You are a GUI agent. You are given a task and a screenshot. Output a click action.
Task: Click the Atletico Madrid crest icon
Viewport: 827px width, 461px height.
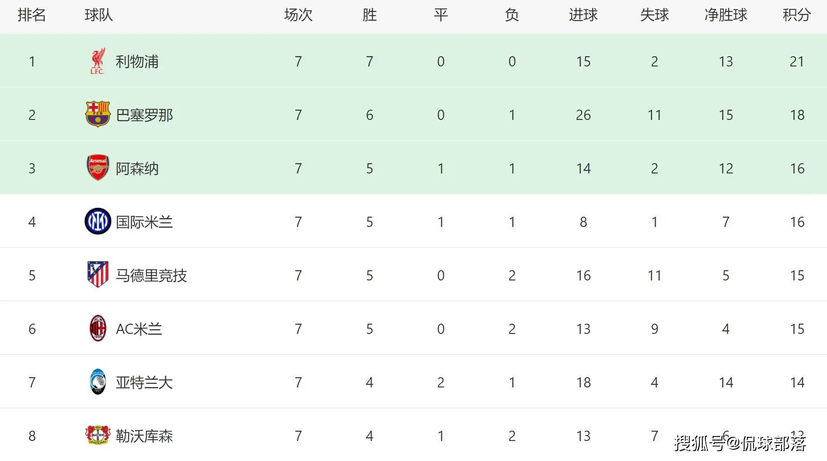[98, 275]
